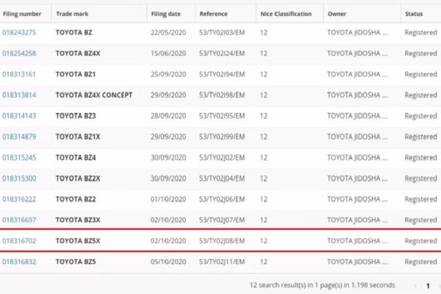Click reference 53/TY02I24/EM

222,54
